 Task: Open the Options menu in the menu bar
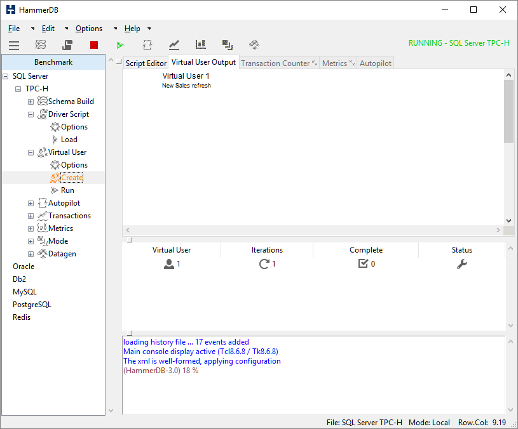click(89, 29)
